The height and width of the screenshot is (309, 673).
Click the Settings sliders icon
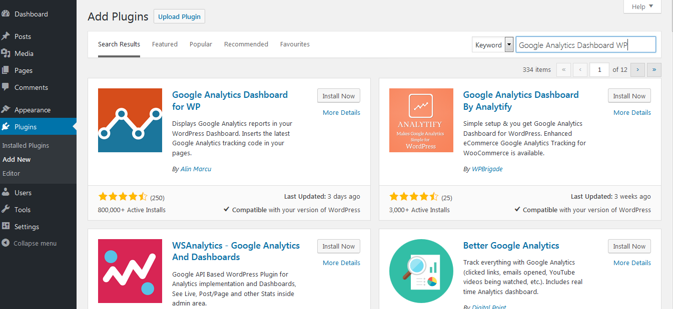tap(6, 227)
